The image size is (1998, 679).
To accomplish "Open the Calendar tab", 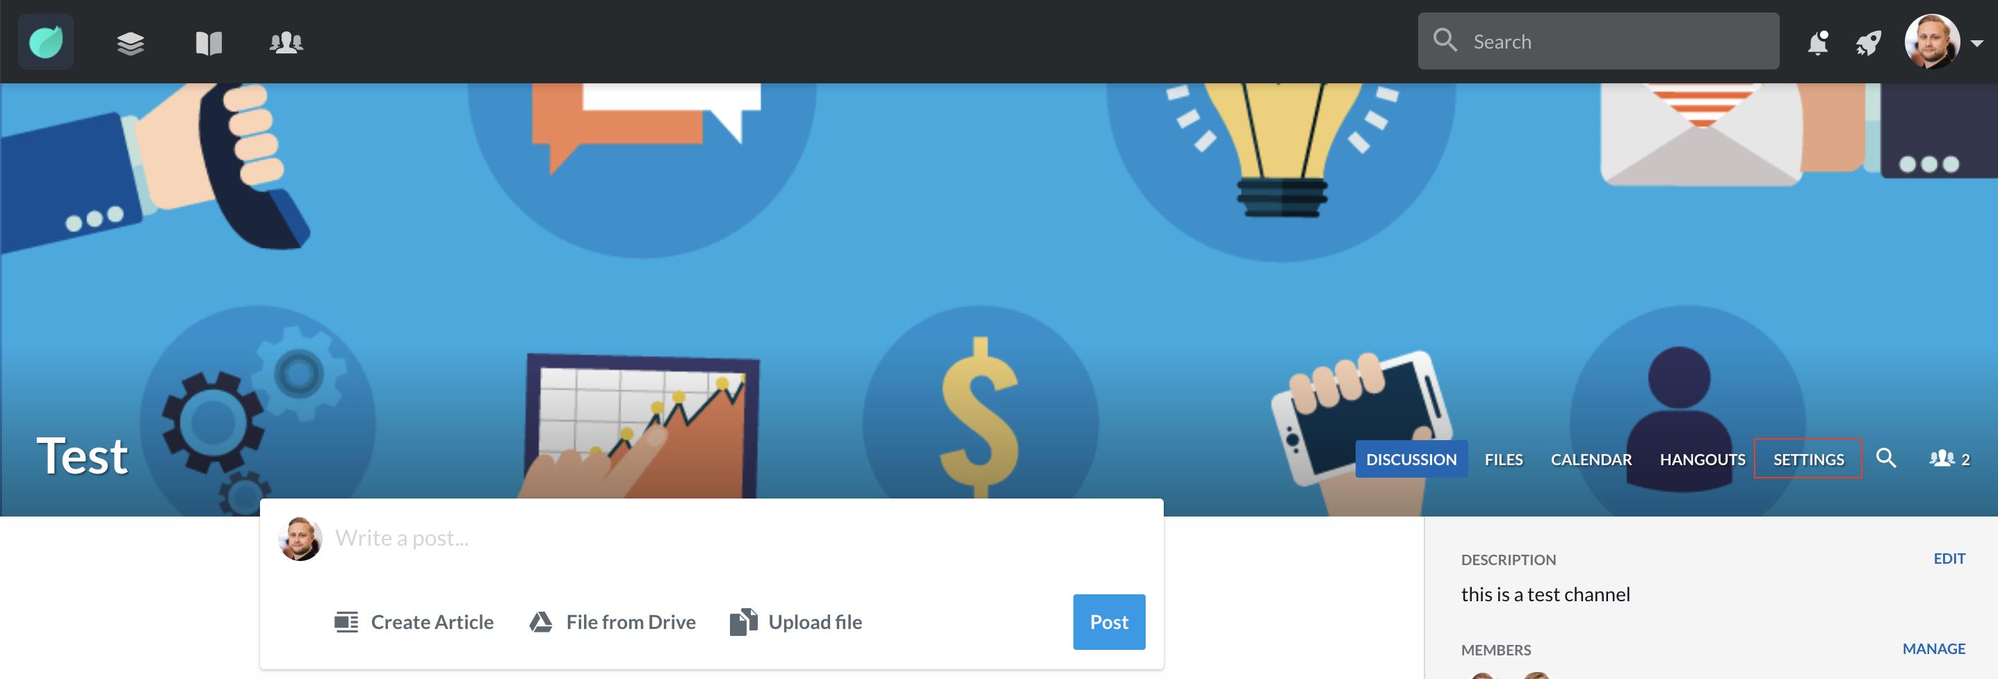I will 1591,459.
